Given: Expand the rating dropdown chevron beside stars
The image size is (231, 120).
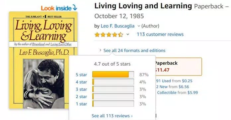Looking at the screenshot, I should tap(128, 34).
